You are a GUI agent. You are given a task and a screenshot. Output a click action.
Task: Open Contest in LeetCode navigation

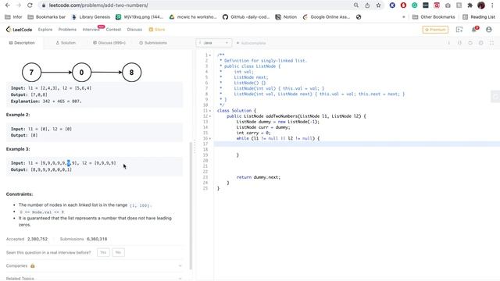click(113, 30)
